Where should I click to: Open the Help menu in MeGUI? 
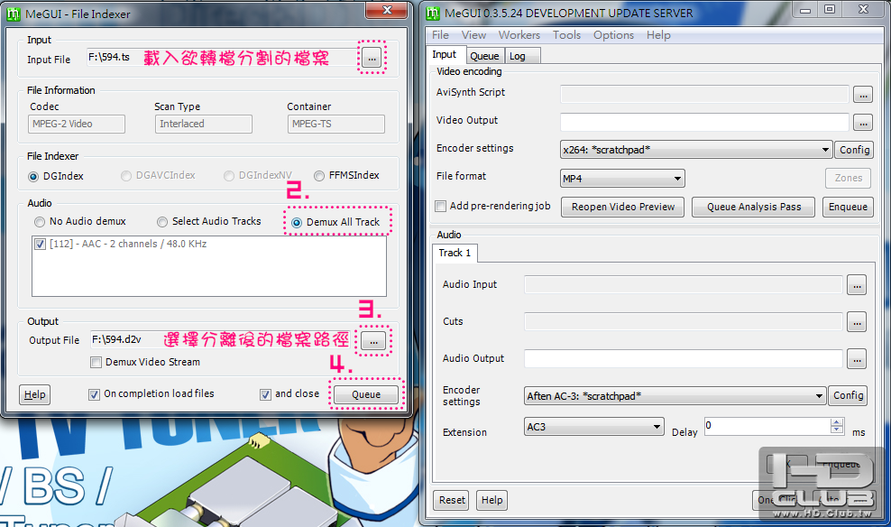tap(658, 35)
